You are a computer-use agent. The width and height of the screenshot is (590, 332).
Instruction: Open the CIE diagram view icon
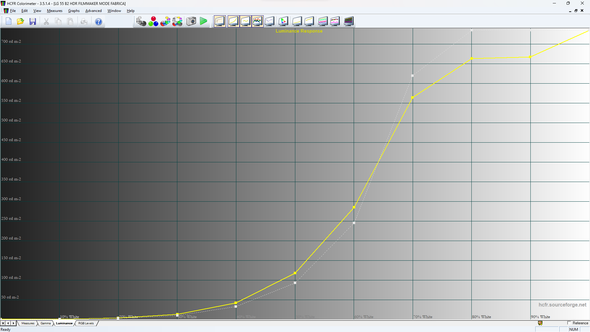tap(283, 22)
